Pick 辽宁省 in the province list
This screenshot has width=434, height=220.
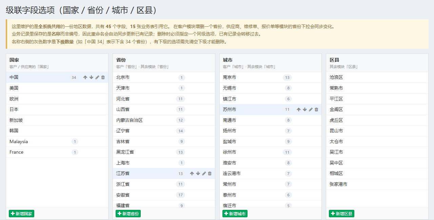tap(164, 131)
